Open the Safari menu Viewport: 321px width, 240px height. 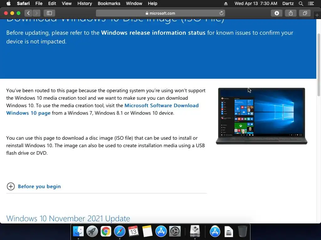(23, 3)
